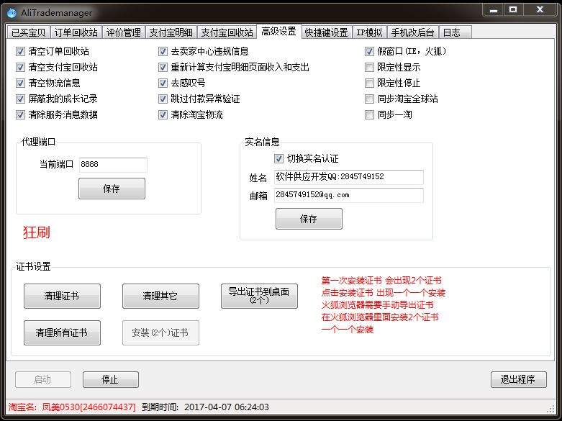Switch to the 订单回收站 tab
The width and height of the screenshot is (562, 421).
[76, 32]
